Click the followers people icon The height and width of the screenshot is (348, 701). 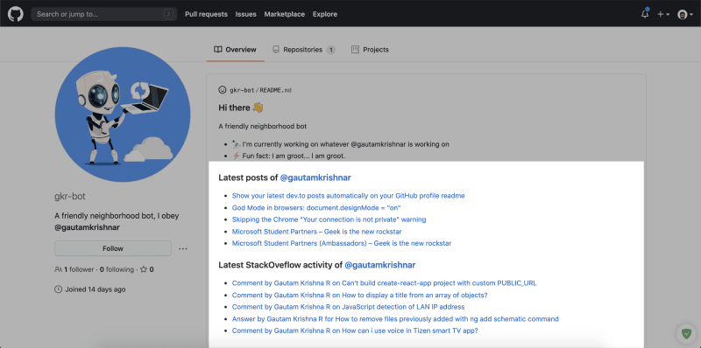click(58, 269)
